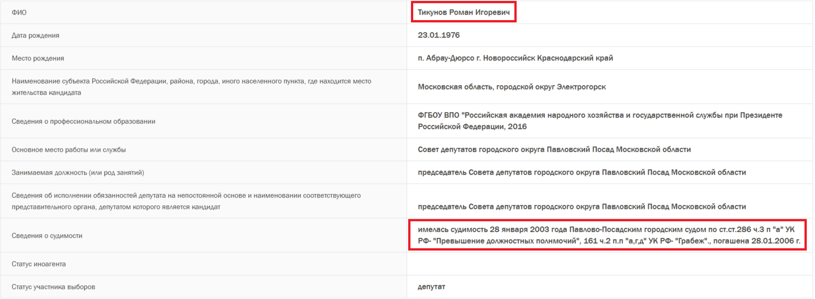Select the Занимаемая должность label
The width and height of the screenshot is (815, 299).
coord(78,172)
